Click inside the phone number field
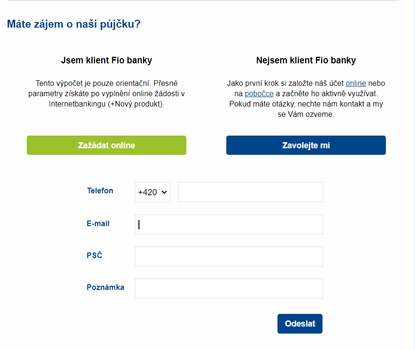 tap(251, 192)
